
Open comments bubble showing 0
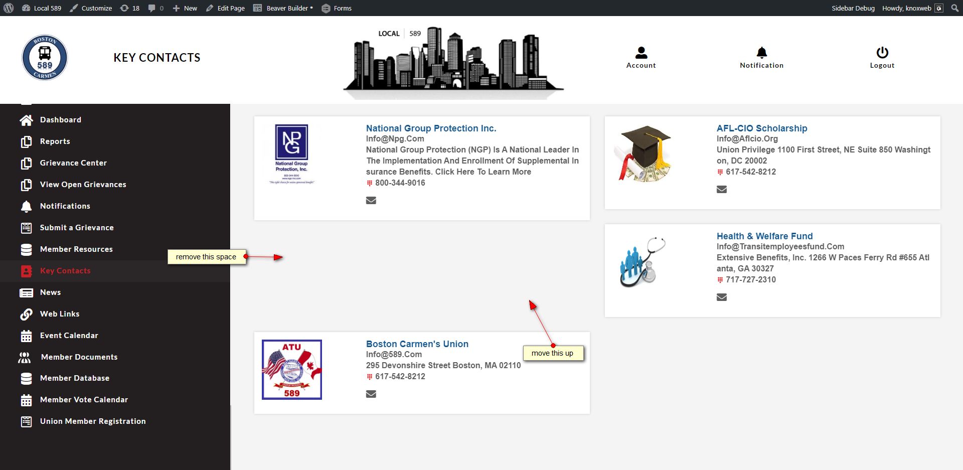(x=156, y=8)
